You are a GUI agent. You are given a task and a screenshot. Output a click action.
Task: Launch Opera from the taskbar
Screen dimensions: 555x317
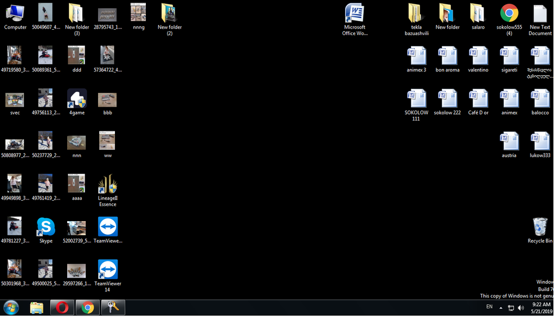[x=62, y=307]
